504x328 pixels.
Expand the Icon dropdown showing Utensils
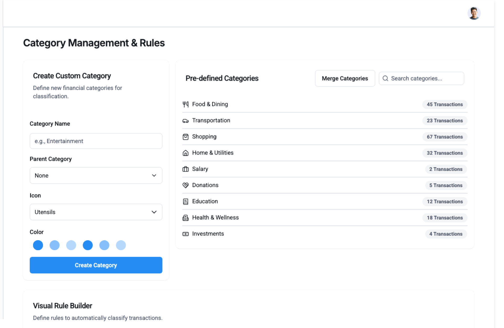(96, 212)
